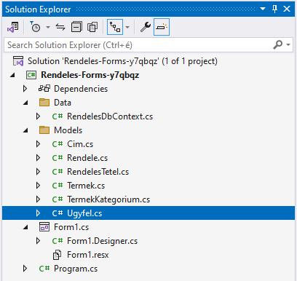Expand the RendelesTetel.cs node
297x281 pixels.
click(x=38, y=172)
